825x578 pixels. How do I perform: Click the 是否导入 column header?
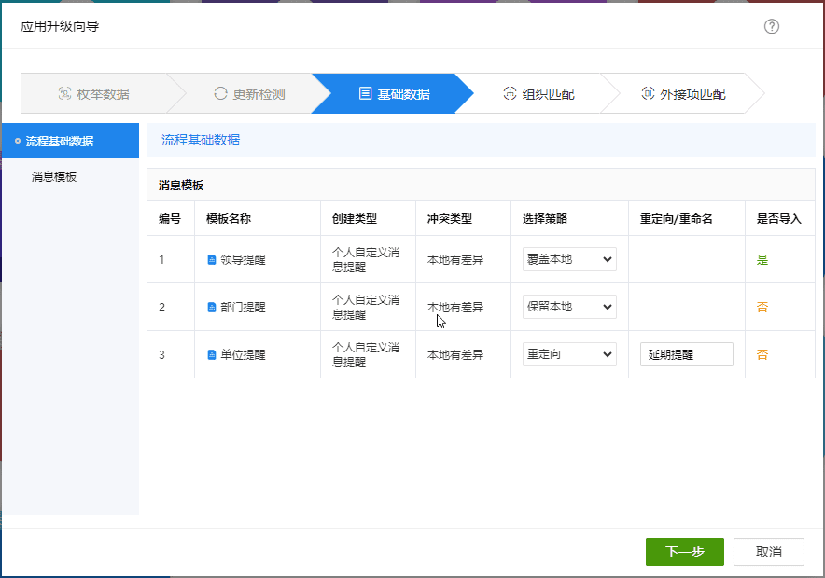coord(778,218)
